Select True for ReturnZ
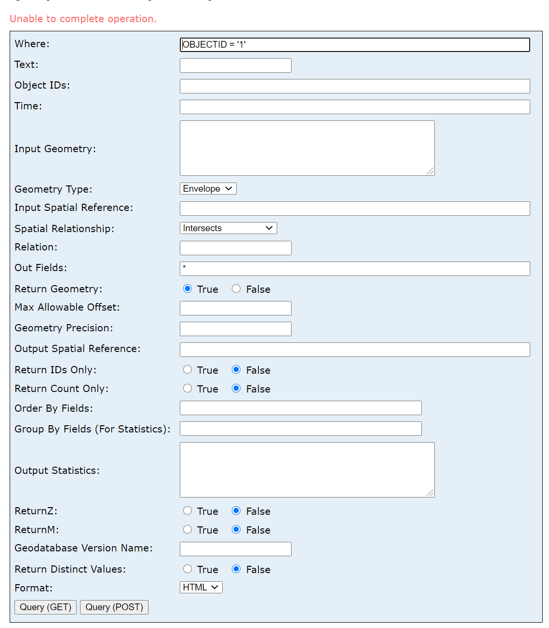Screen dimensions: 549x628 [187, 510]
